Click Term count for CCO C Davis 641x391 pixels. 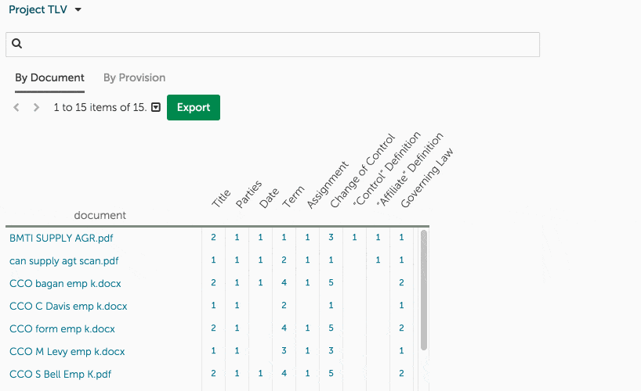(x=284, y=305)
